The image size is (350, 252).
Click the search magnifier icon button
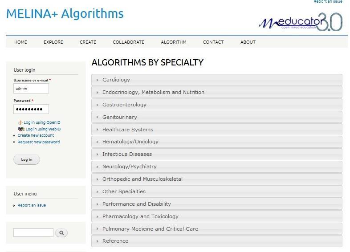(61, 233)
